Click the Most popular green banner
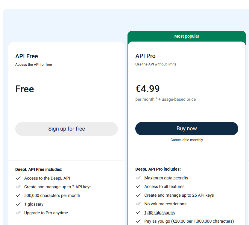The height and width of the screenshot is (225, 249). click(x=187, y=36)
